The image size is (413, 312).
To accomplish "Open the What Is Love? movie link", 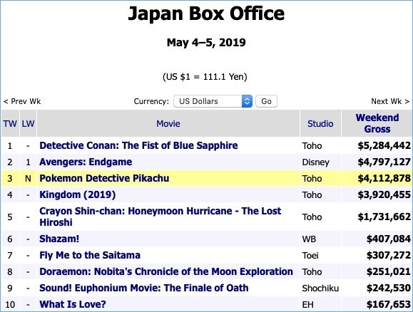I will pos(73,304).
